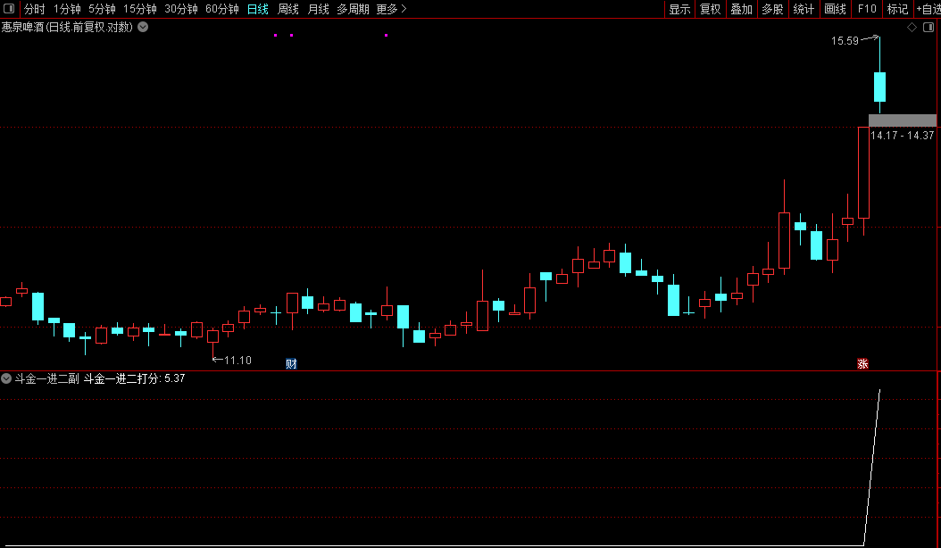941x548 pixels.
Task: Switch to 周线 weekly chart
Action: click(288, 9)
